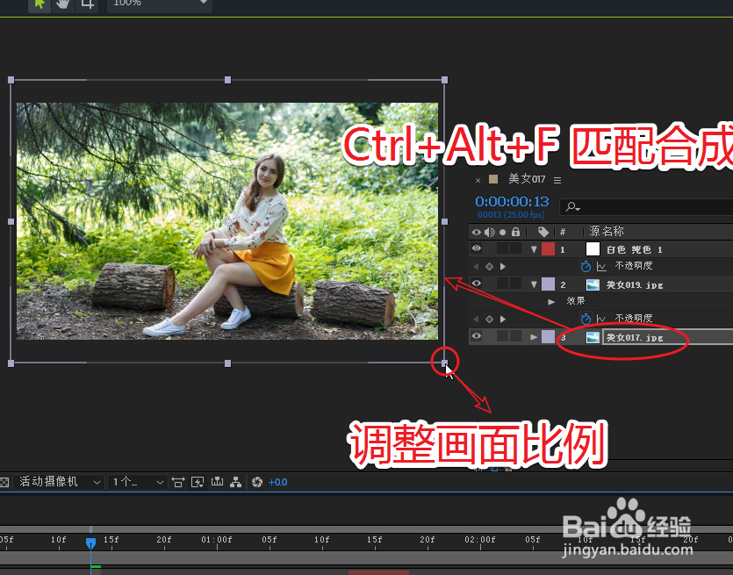
Task: Click lavender label swatch of layer 3
Action: pyautogui.click(x=548, y=336)
